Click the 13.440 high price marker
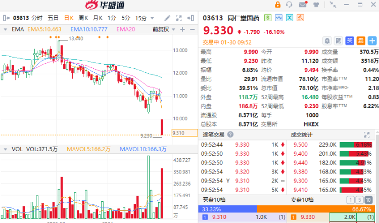 (x=76, y=38)
